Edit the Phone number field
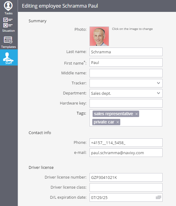This screenshot has width=176, height=206. click(126, 143)
